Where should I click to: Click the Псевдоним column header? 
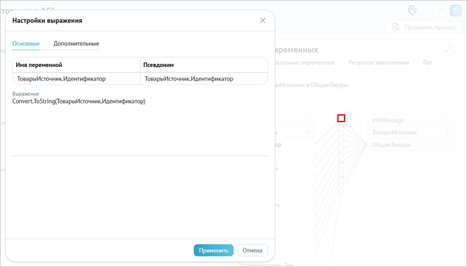pos(204,65)
